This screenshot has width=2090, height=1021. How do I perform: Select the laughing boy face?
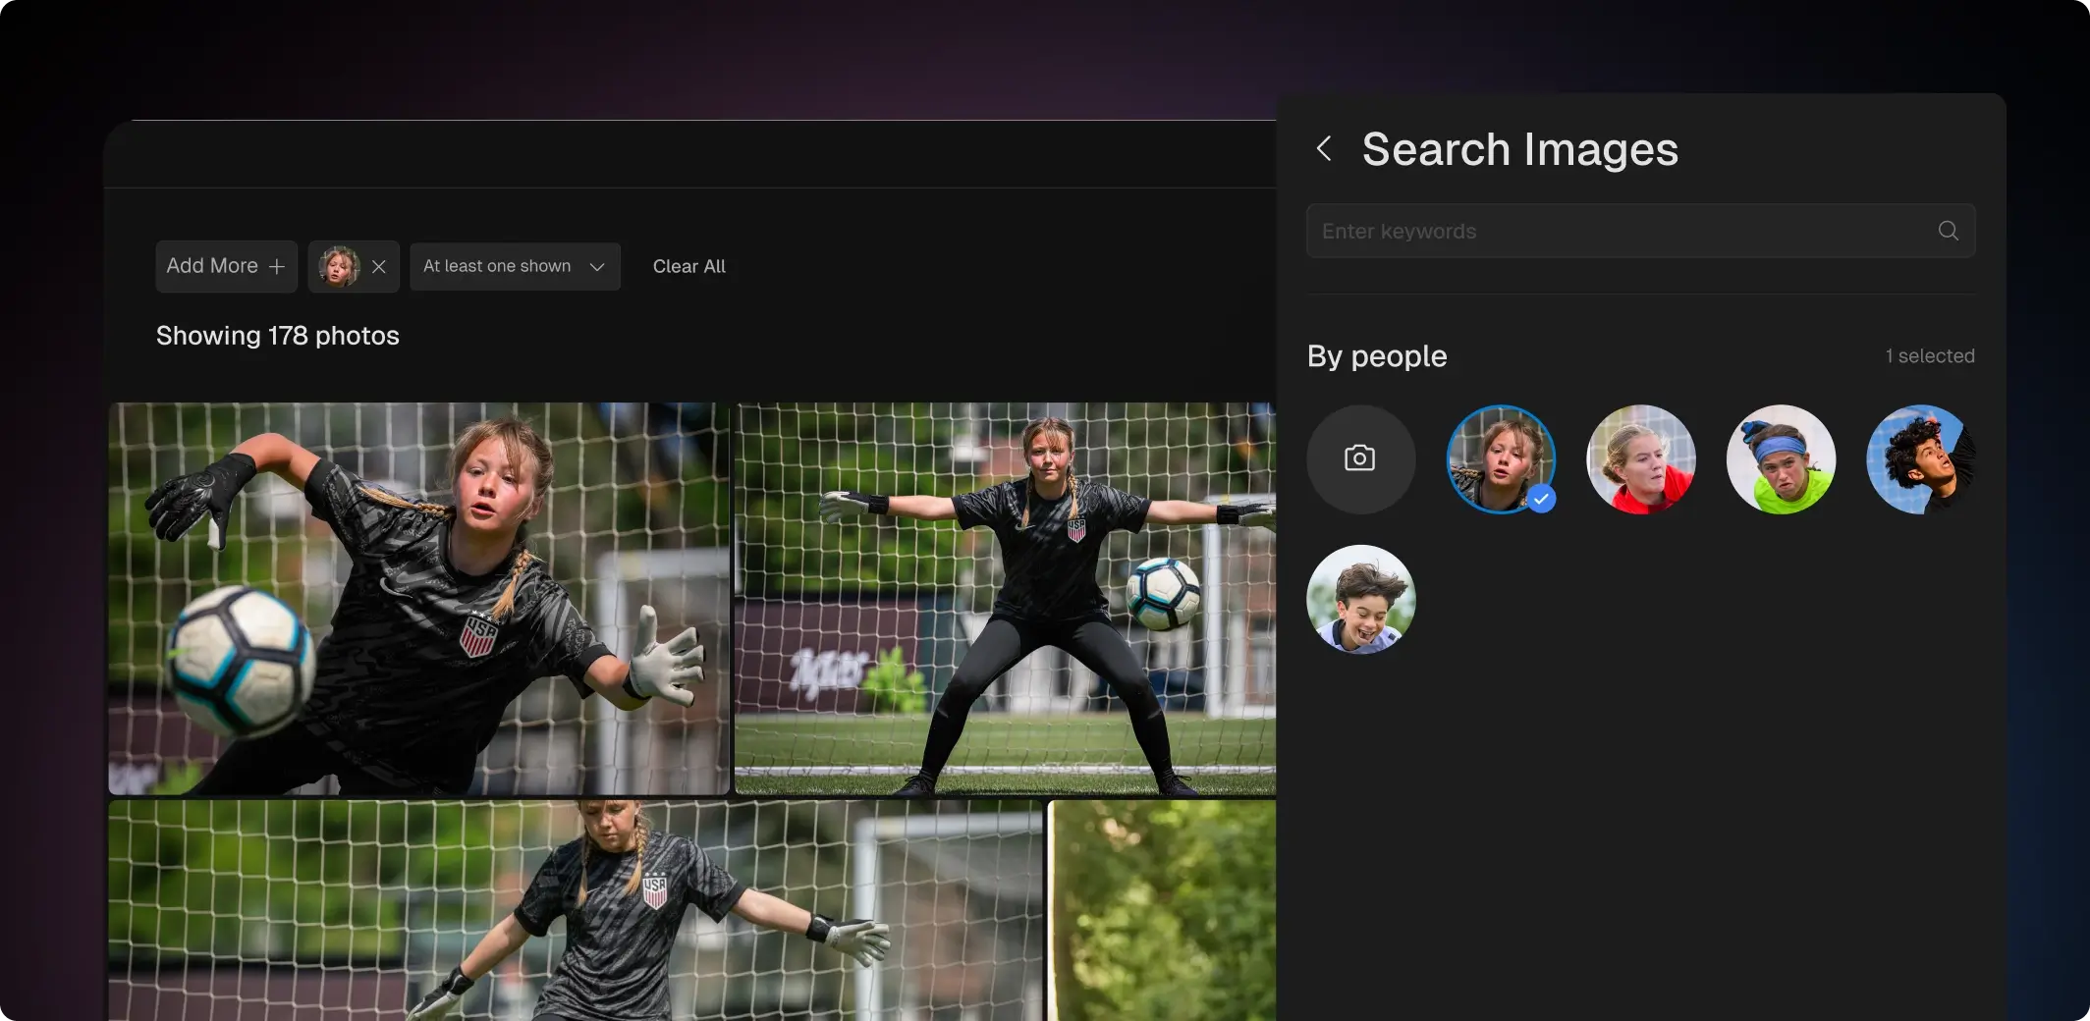1360,599
